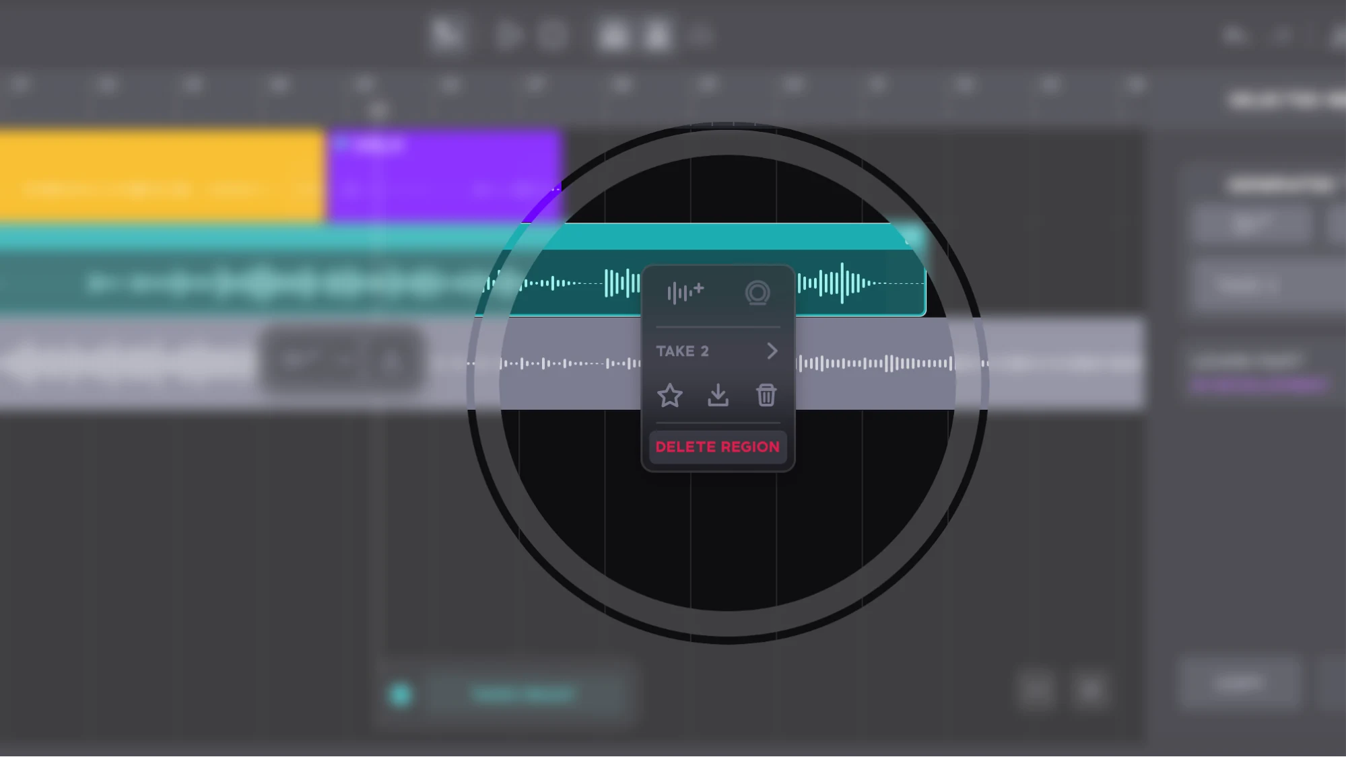Click the leftmost blurred tool icon in toolbar
The height and width of the screenshot is (757, 1346).
[446, 35]
